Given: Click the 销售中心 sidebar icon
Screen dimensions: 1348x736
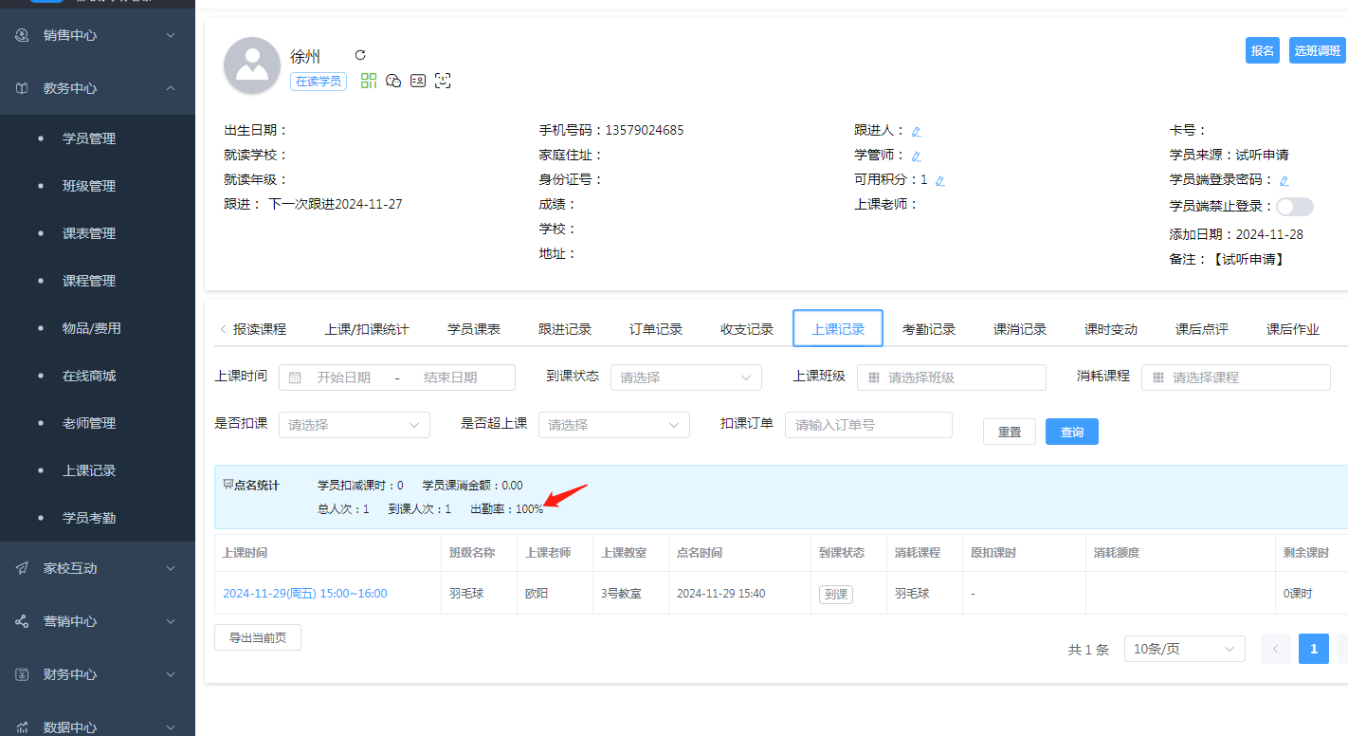Looking at the screenshot, I should 23,35.
